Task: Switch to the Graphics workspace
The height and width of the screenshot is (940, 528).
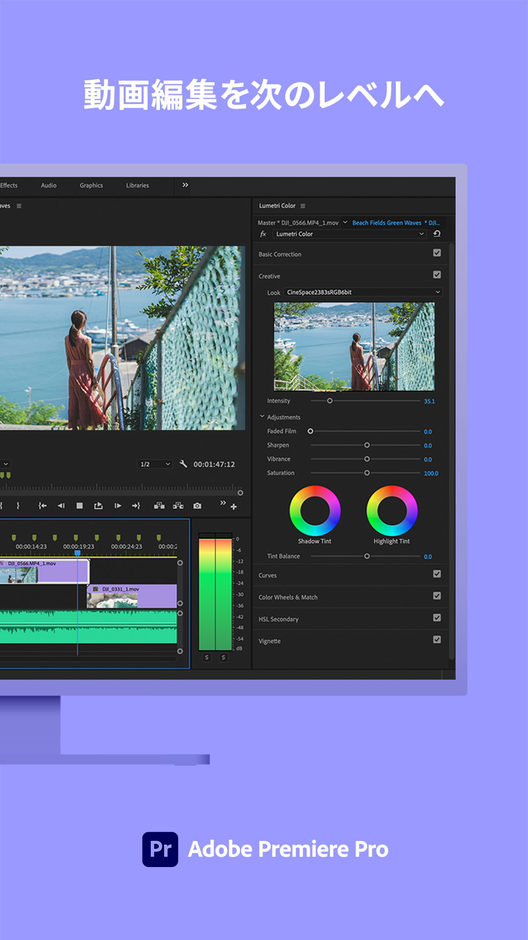Action: point(91,186)
